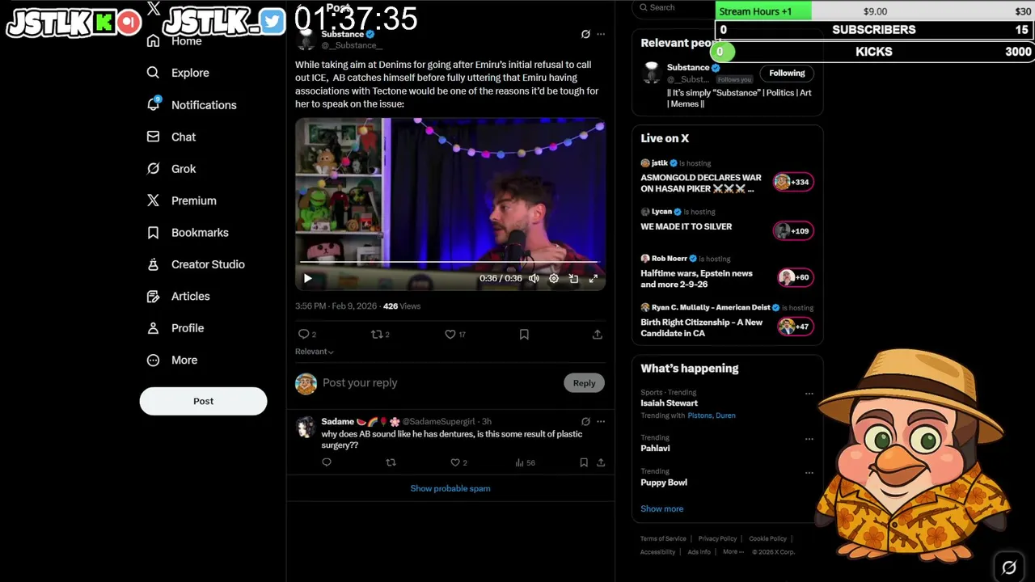
Task: Open Sadame's profile avatar
Action: pyautogui.click(x=306, y=427)
